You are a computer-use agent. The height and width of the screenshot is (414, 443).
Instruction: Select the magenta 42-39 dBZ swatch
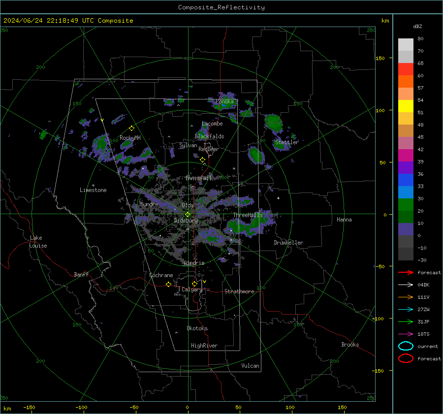tap(406, 156)
